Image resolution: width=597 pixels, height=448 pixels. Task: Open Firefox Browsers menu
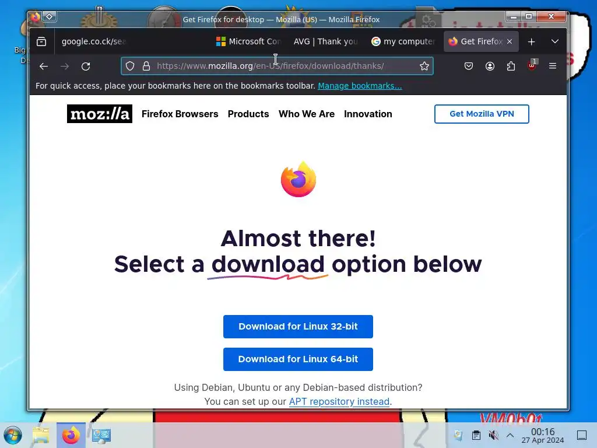coord(180,114)
